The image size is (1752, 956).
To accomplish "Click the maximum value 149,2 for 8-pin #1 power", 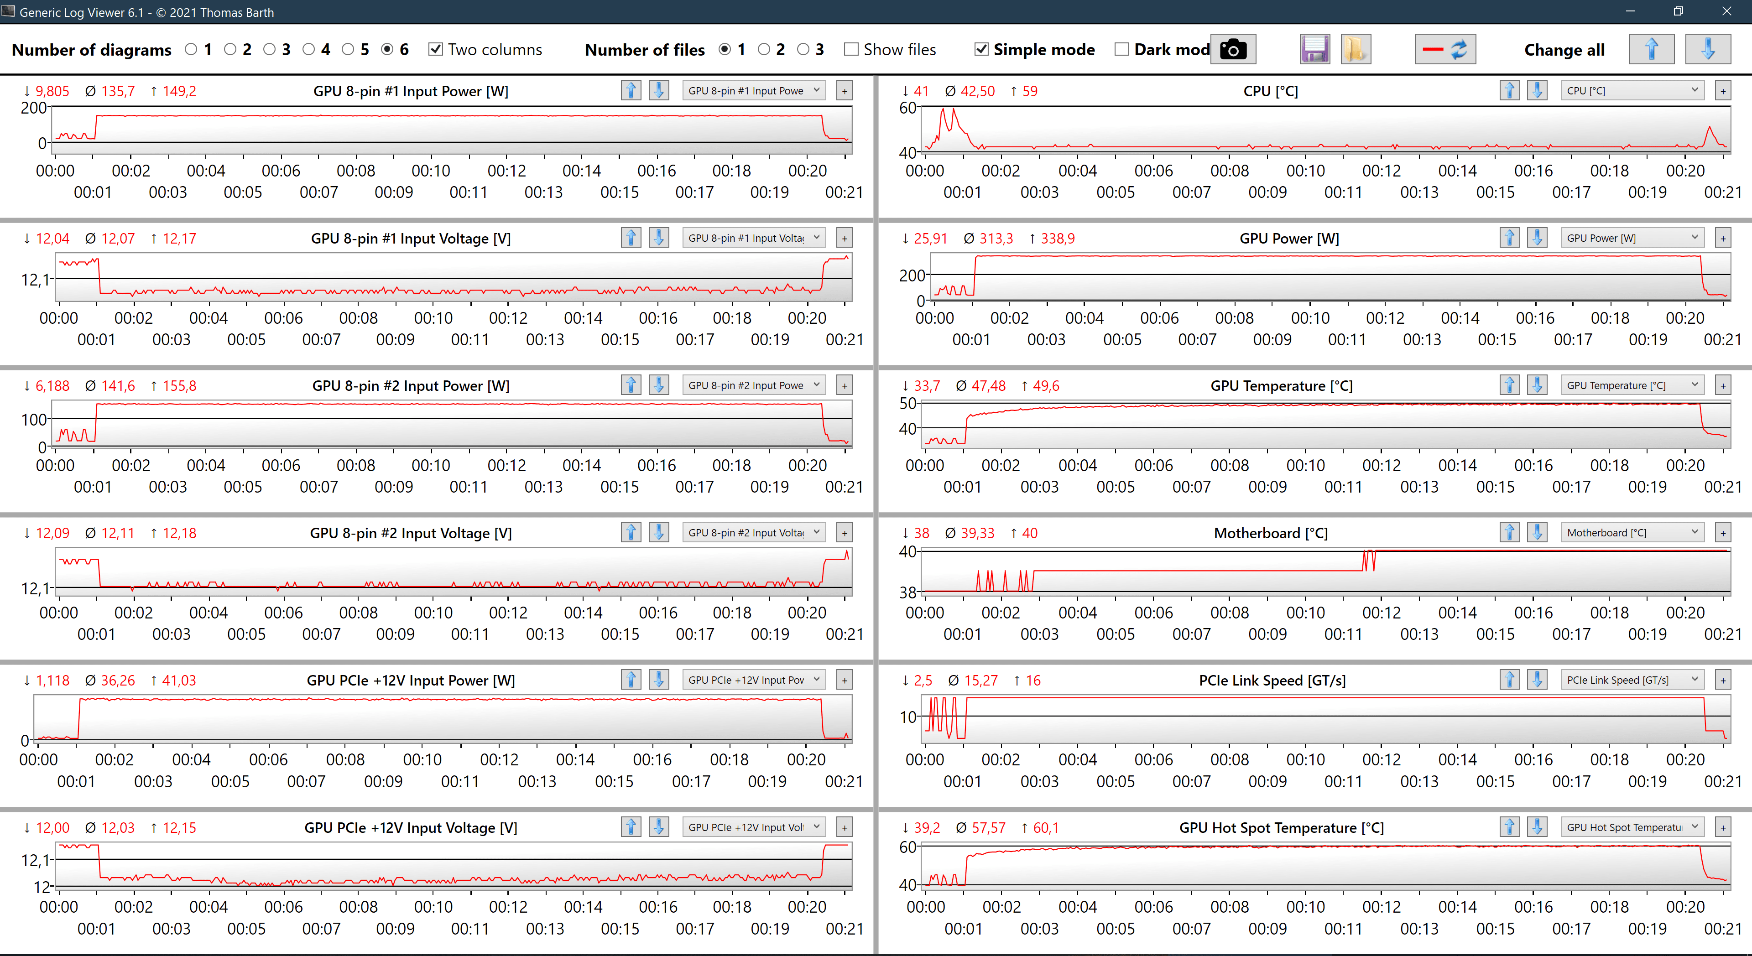I will pyautogui.click(x=179, y=91).
